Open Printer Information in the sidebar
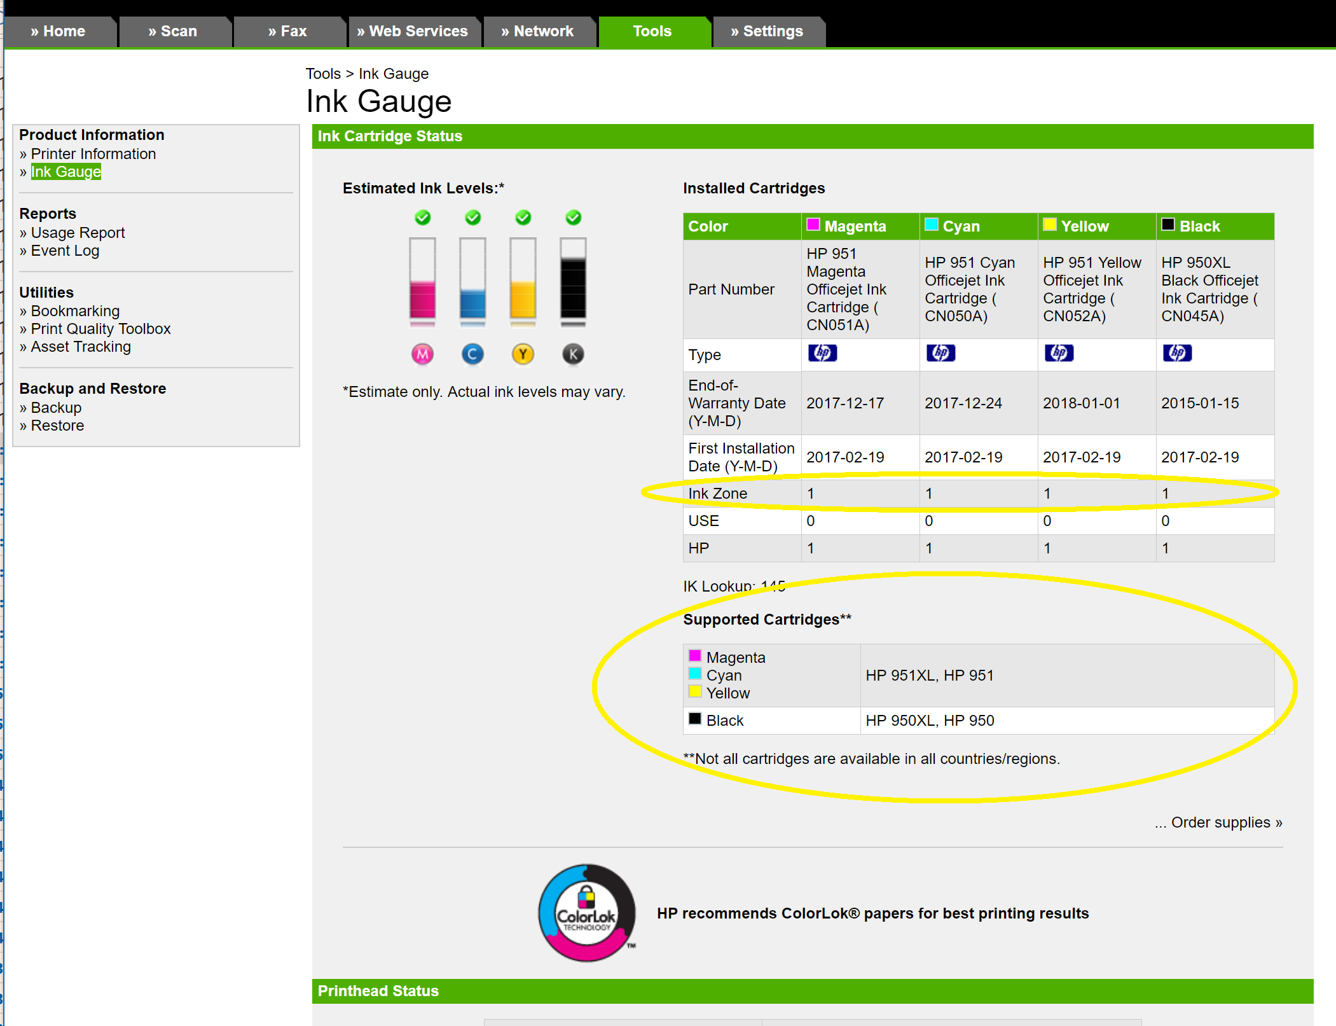 [93, 154]
